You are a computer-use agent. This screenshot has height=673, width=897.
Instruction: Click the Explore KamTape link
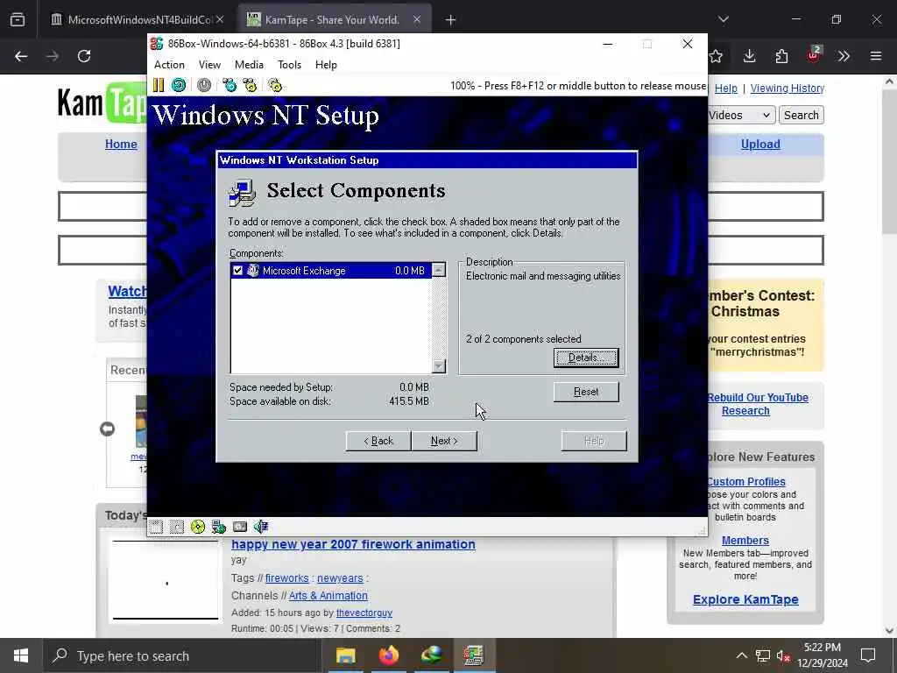[x=745, y=599]
